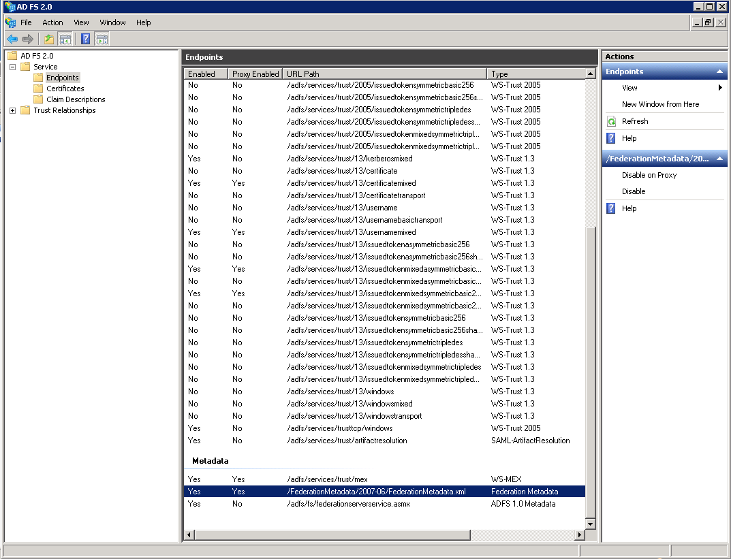Open the Action menu
Screen dimensions: 731x559
tap(52, 22)
